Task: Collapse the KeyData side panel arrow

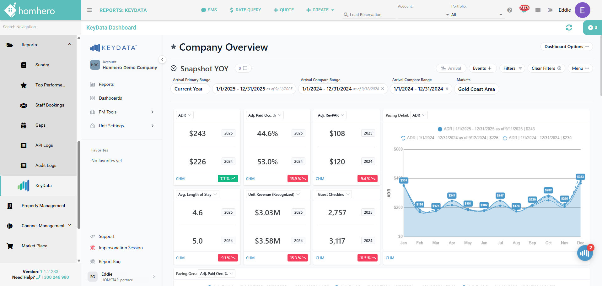Action: point(162,59)
